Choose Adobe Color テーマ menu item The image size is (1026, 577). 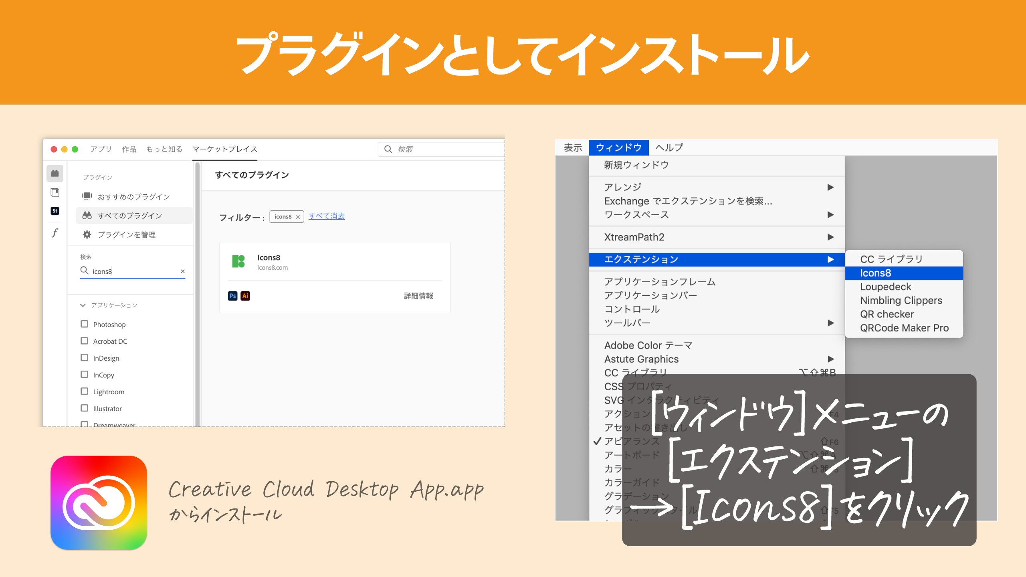pos(717,345)
